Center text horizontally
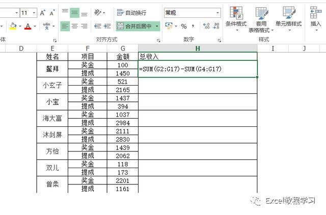 click(x=75, y=26)
